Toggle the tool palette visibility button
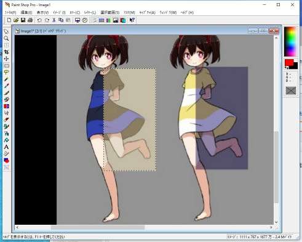The width and height of the screenshot is (302, 242). click(95, 20)
